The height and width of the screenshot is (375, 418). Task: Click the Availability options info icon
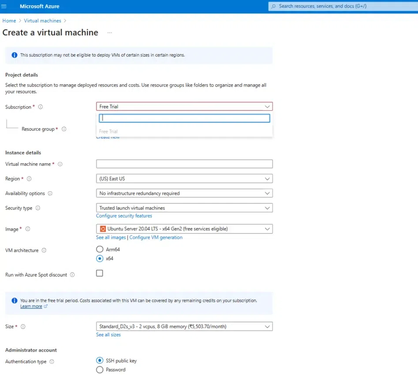50,193
